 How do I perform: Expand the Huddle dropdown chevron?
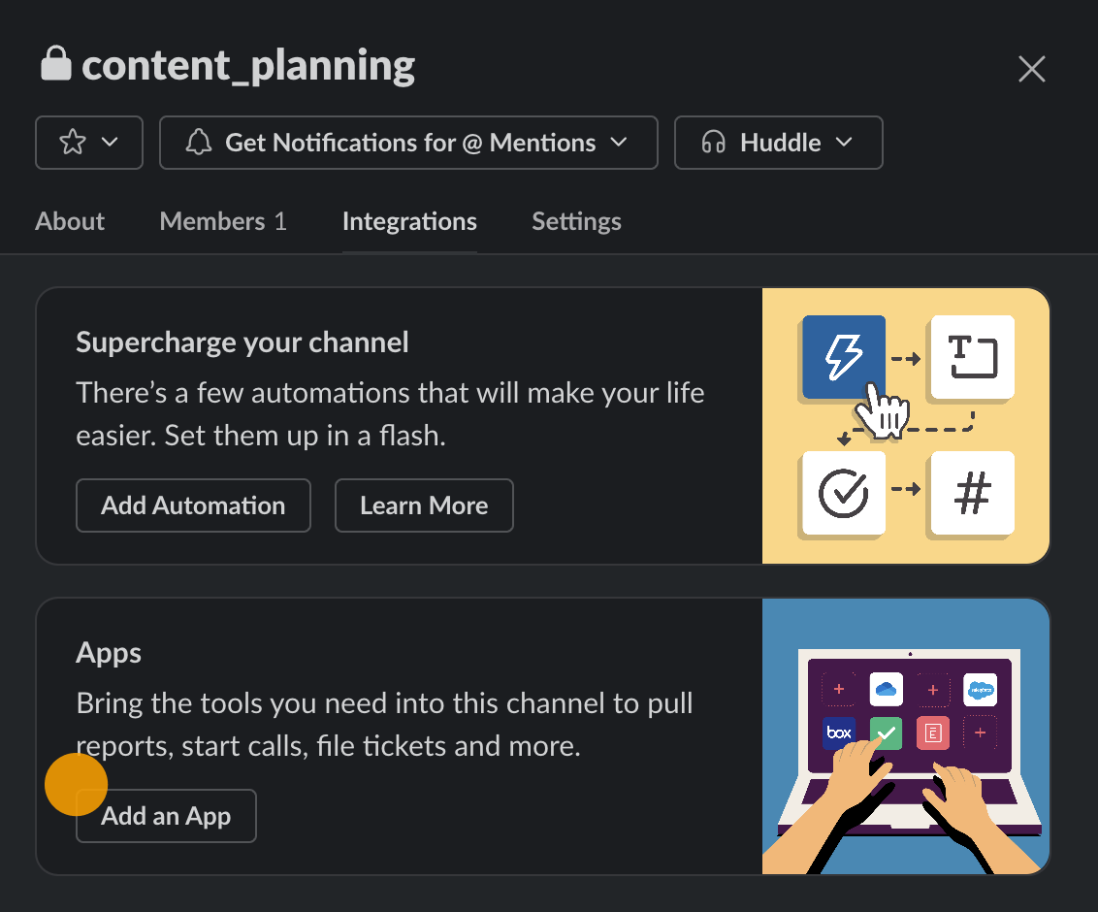click(x=845, y=143)
